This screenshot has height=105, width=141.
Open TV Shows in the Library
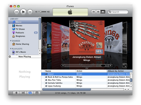23,29
